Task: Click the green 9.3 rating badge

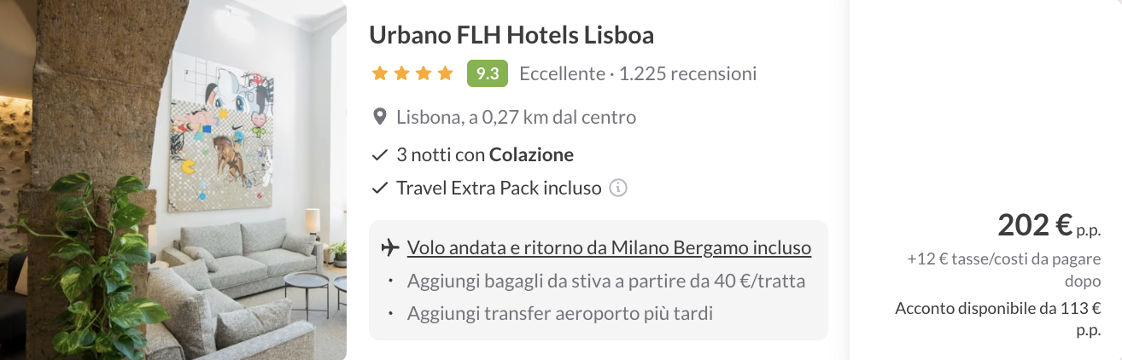Action: click(488, 73)
